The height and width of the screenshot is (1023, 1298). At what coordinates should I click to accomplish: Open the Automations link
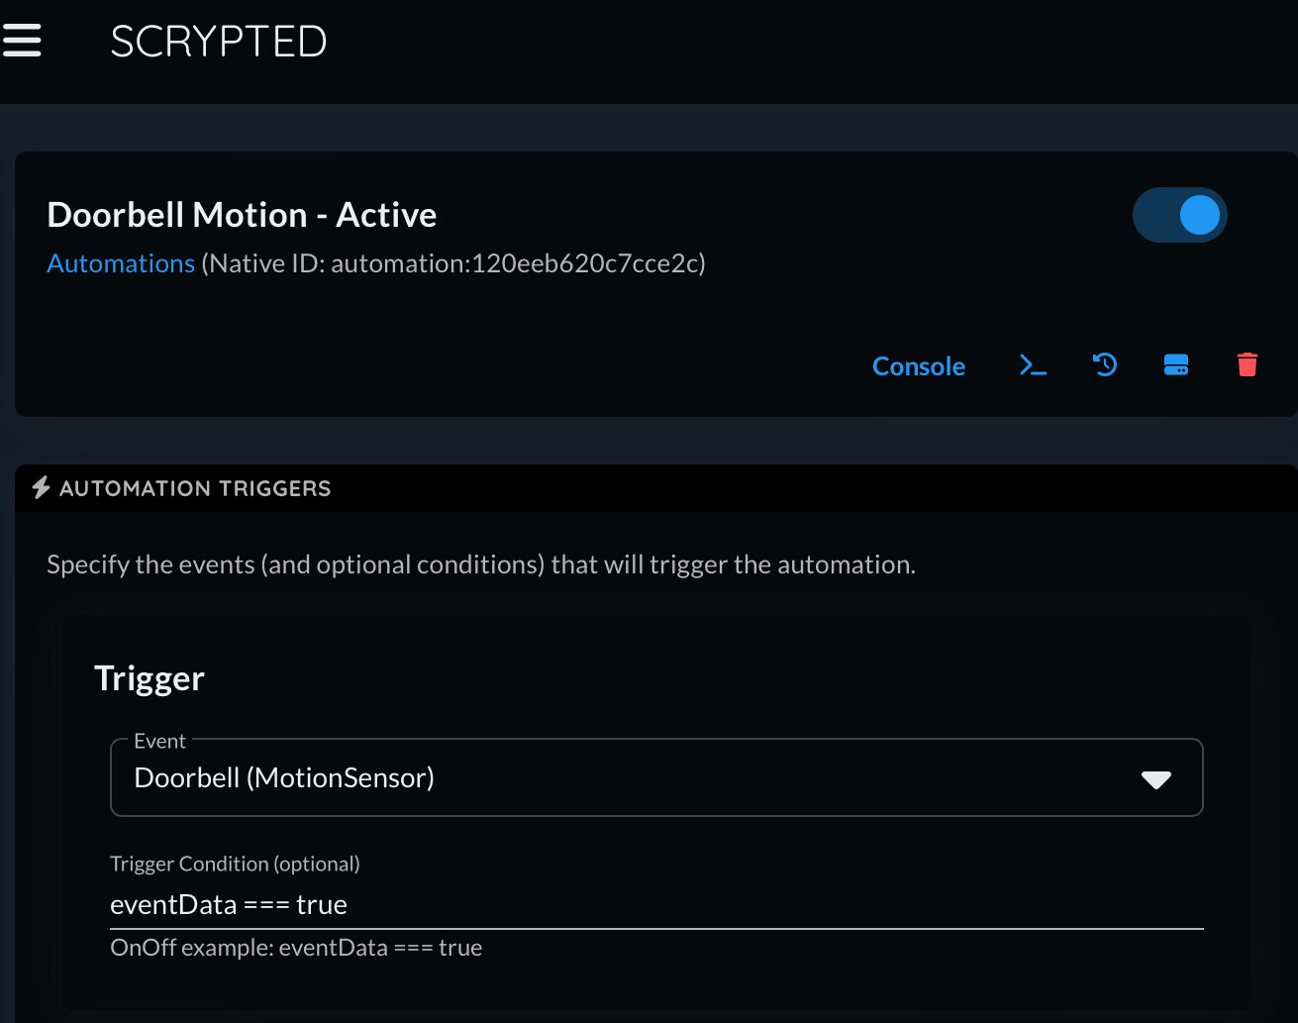tap(120, 262)
